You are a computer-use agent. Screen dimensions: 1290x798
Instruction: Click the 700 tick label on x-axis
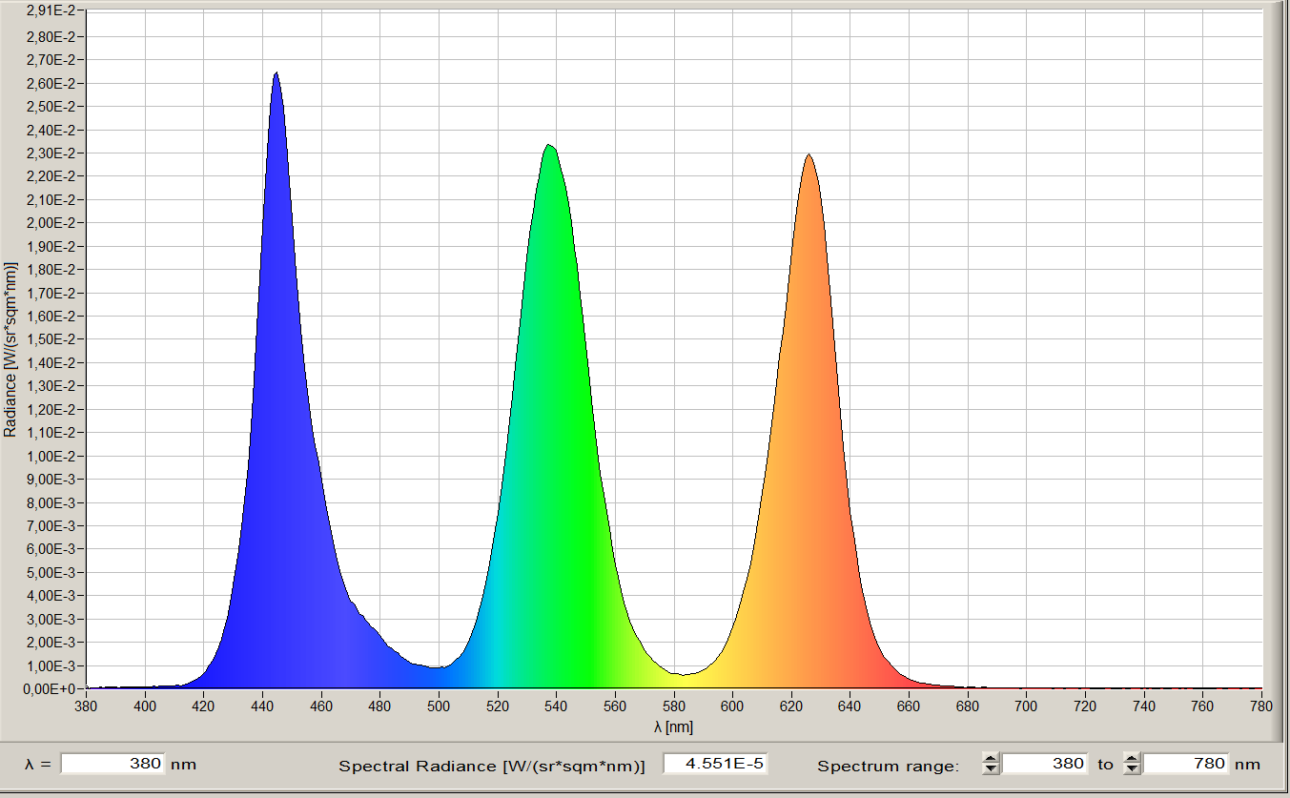(x=1026, y=706)
